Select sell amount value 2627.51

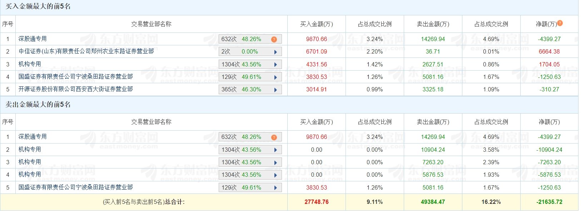coord(433,65)
